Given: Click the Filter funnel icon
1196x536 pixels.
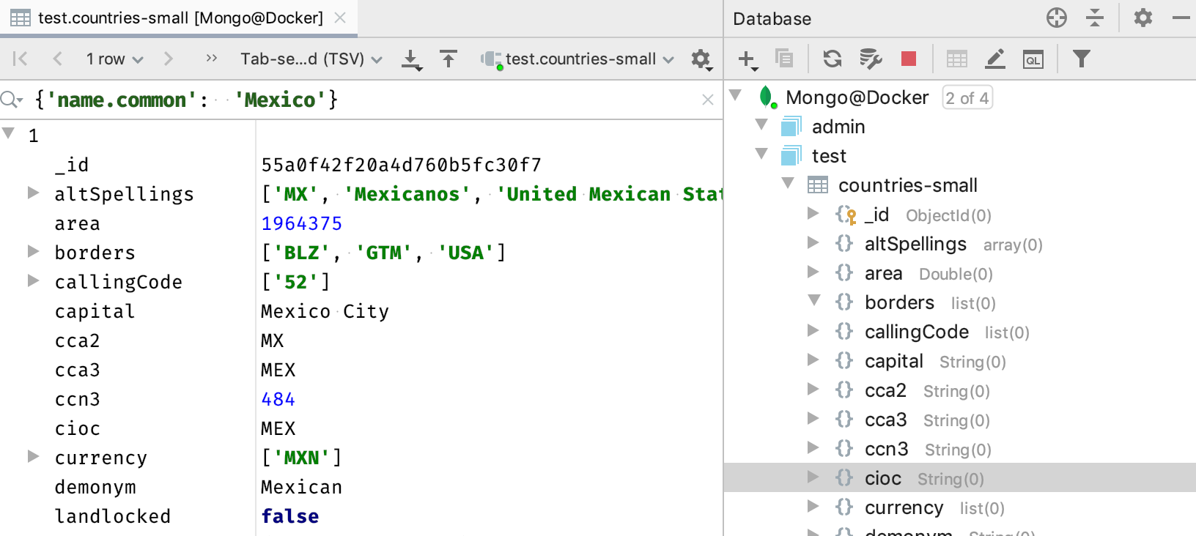Looking at the screenshot, I should pyautogui.click(x=1081, y=59).
